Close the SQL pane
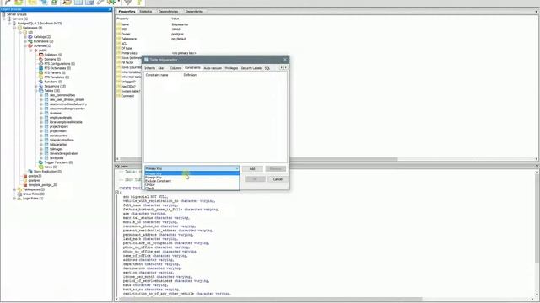 [x=537, y=166]
